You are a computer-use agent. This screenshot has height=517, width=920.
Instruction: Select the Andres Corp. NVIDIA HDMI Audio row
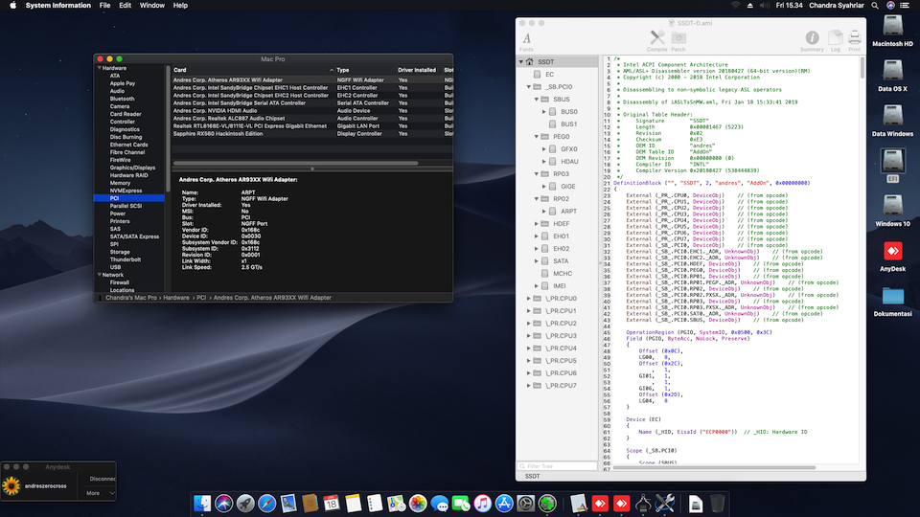coord(312,111)
